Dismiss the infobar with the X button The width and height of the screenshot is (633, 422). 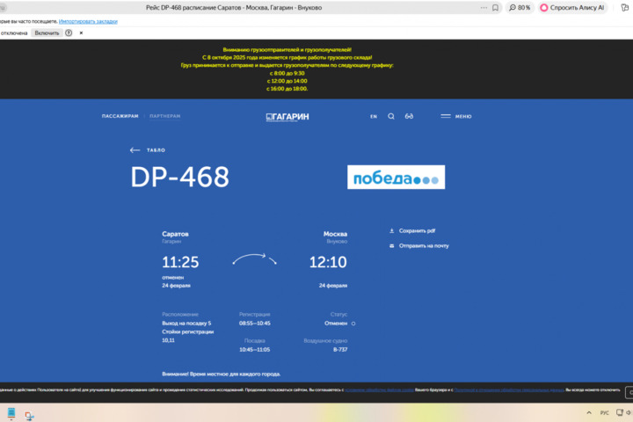(82, 33)
